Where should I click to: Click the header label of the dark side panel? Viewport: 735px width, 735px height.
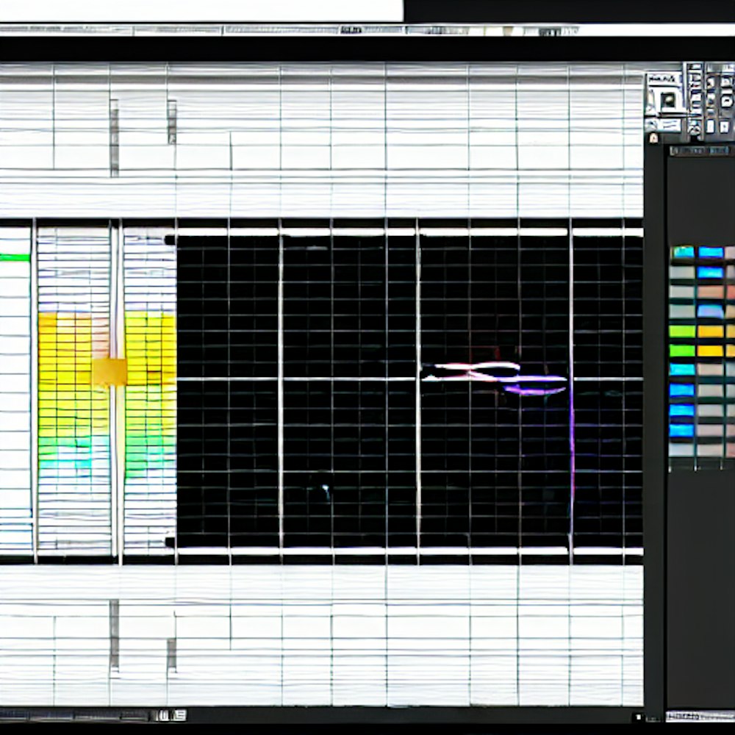pos(700,151)
